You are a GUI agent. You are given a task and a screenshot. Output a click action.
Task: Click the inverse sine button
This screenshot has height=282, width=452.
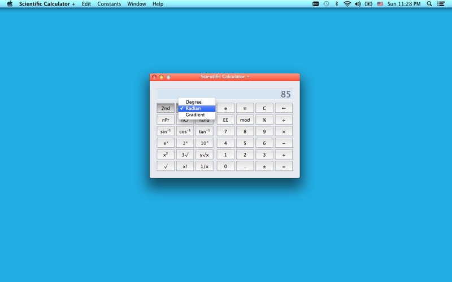[166, 131]
